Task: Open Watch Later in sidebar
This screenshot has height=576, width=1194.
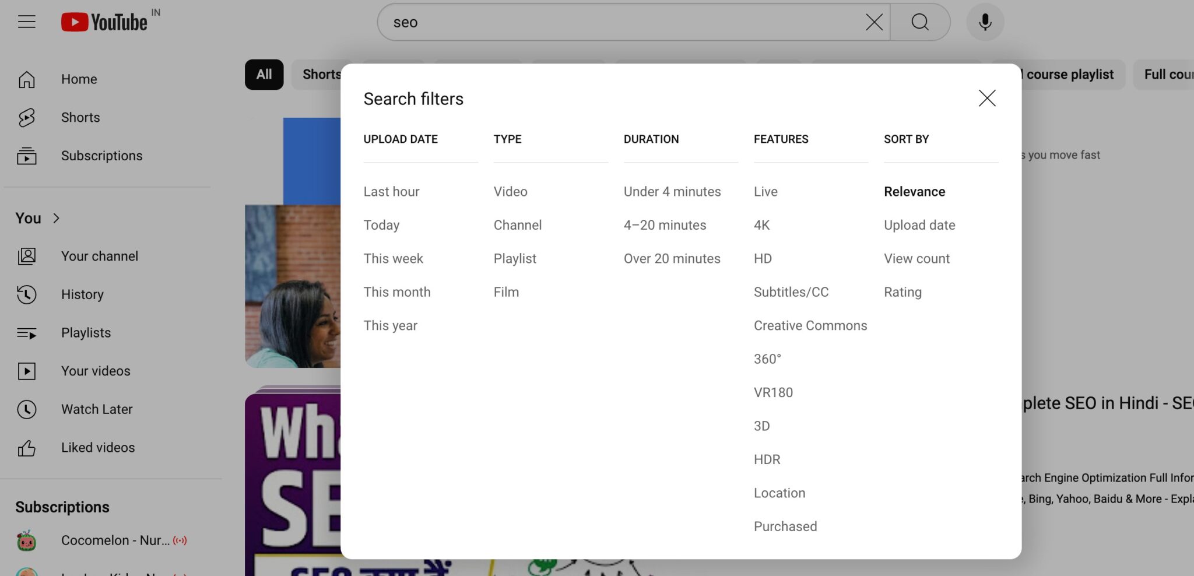Action: pos(97,409)
